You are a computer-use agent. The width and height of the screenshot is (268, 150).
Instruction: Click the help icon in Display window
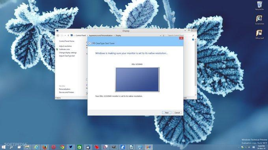coord(193,40)
